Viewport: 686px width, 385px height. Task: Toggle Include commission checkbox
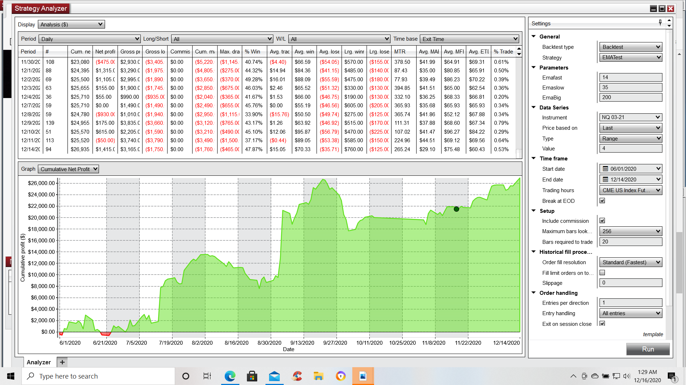(602, 221)
